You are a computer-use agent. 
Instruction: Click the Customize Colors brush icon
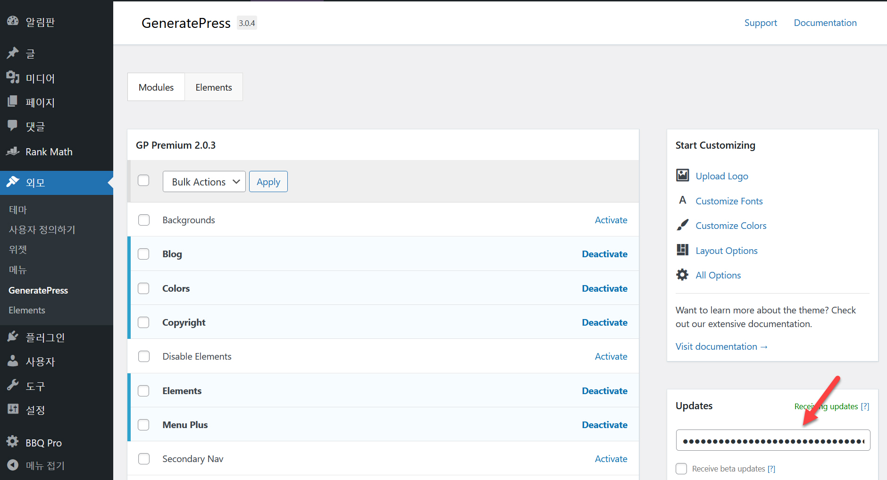682,225
